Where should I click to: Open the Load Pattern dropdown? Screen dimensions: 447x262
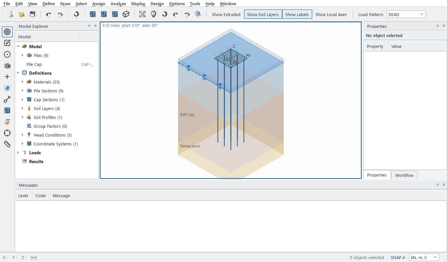point(406,14)
